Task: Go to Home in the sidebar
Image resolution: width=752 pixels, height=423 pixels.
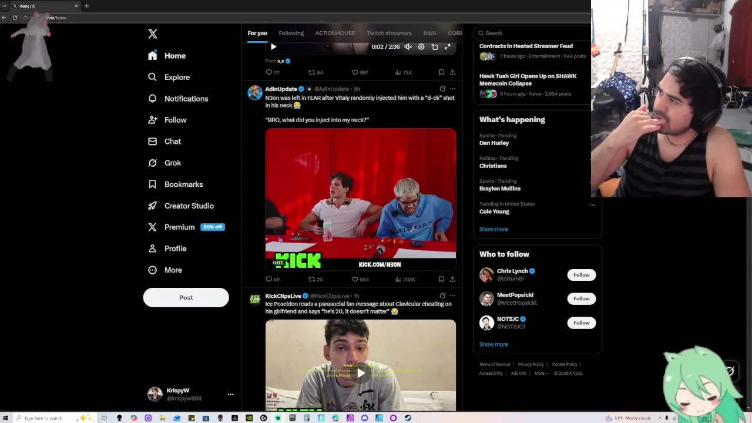Action: pyautogui.click(x=167, y=56)
